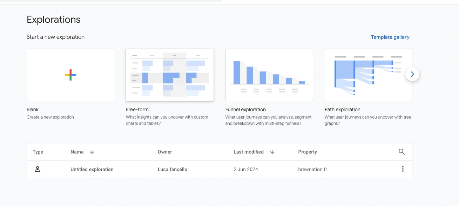
Task: Click the sort arrow beside Last modified
Action: tap(272, 152)
